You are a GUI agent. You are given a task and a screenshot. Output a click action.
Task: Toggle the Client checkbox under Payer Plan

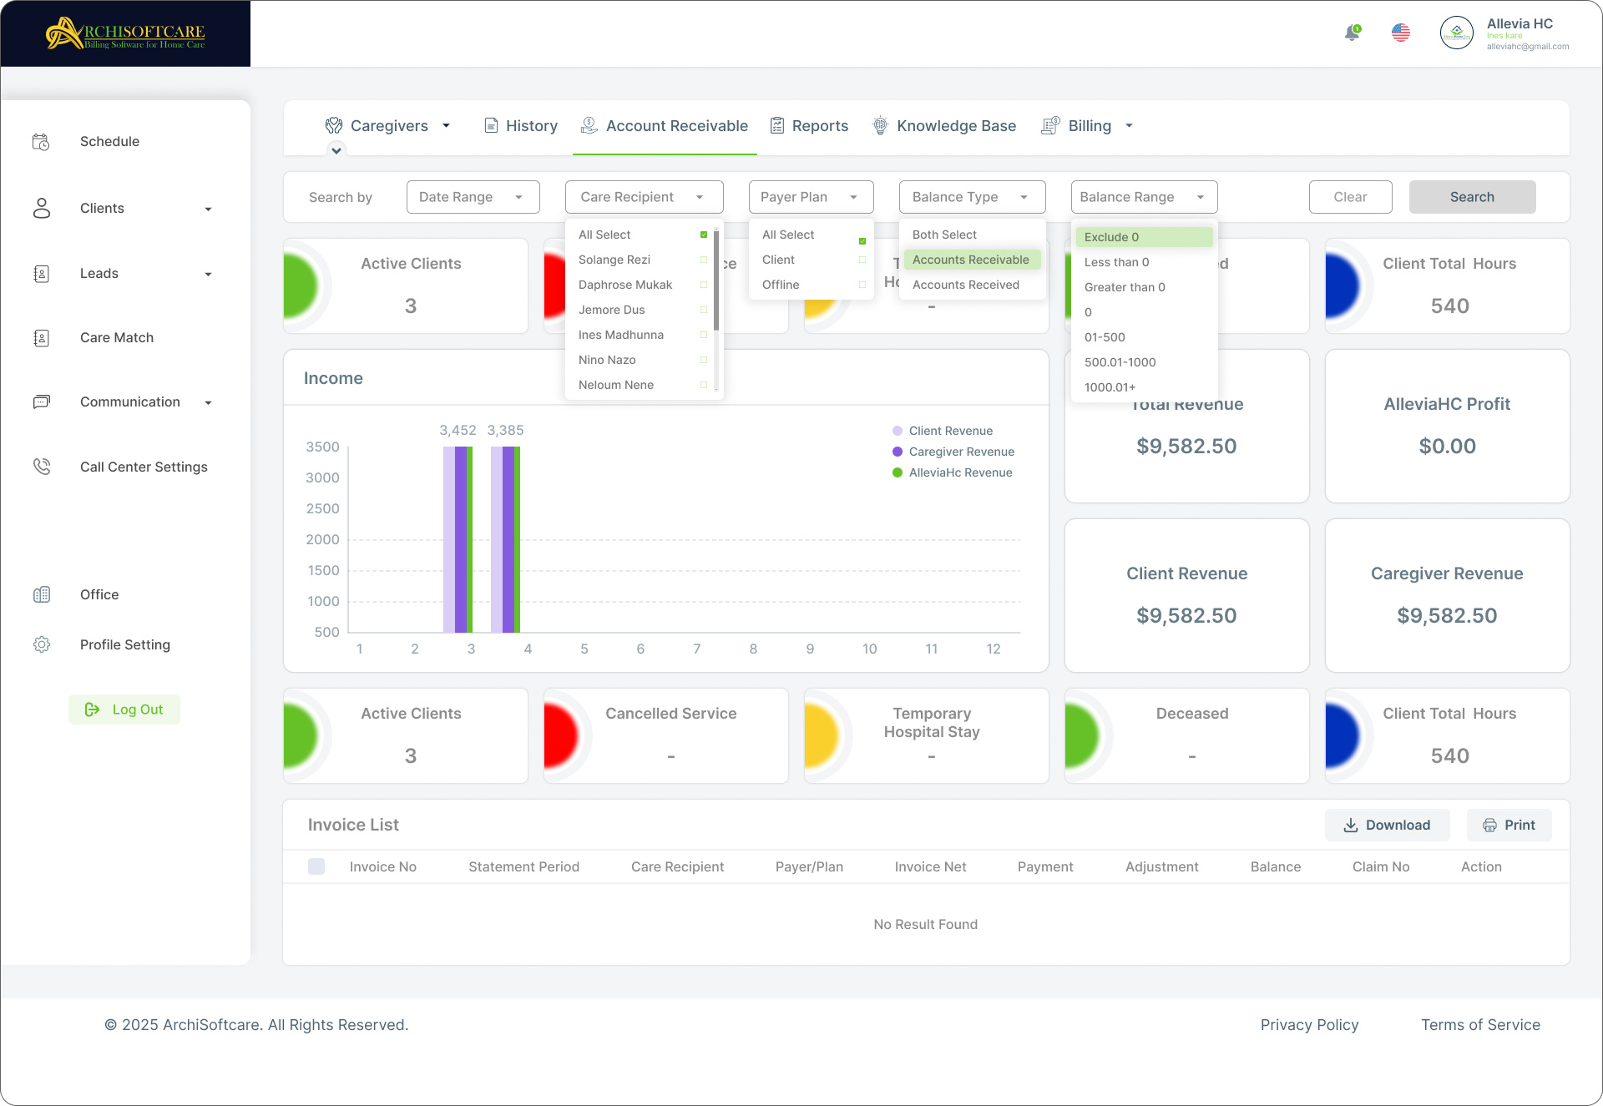pos(862,260)
